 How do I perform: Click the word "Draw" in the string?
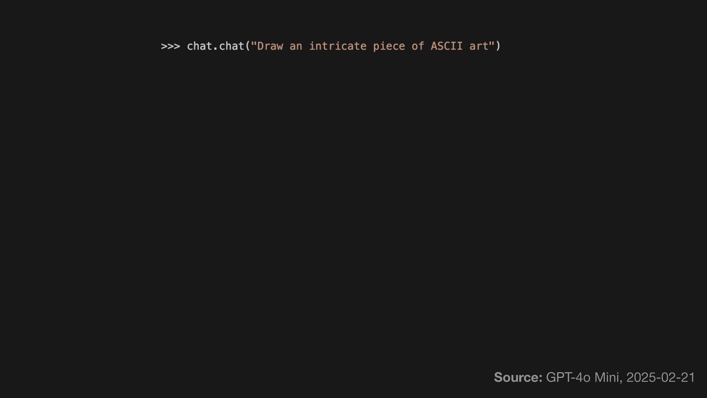pyautogui.click(x=270, y=46)
